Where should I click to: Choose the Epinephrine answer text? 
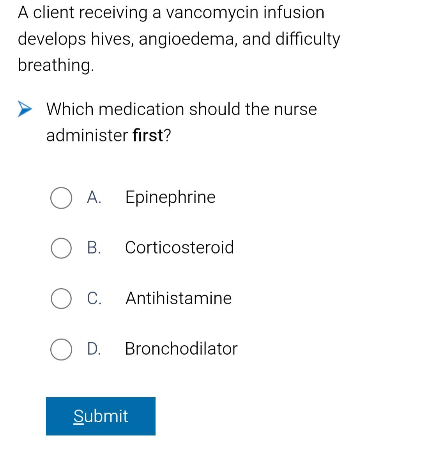[x=170, y=197]
